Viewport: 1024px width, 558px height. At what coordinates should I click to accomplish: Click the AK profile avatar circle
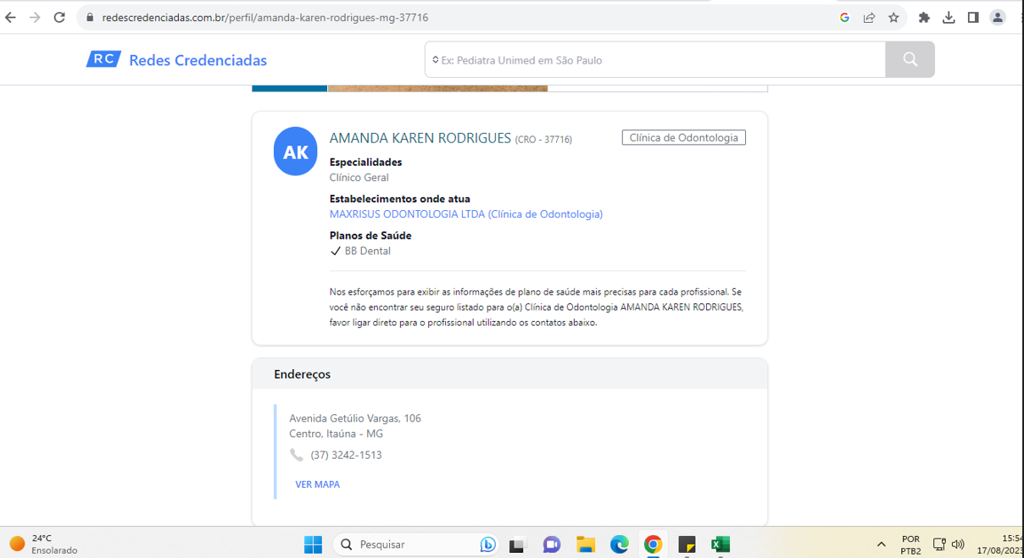pos(295,152)
